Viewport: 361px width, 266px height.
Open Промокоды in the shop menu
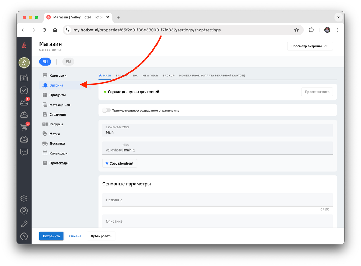pos(65,163)
